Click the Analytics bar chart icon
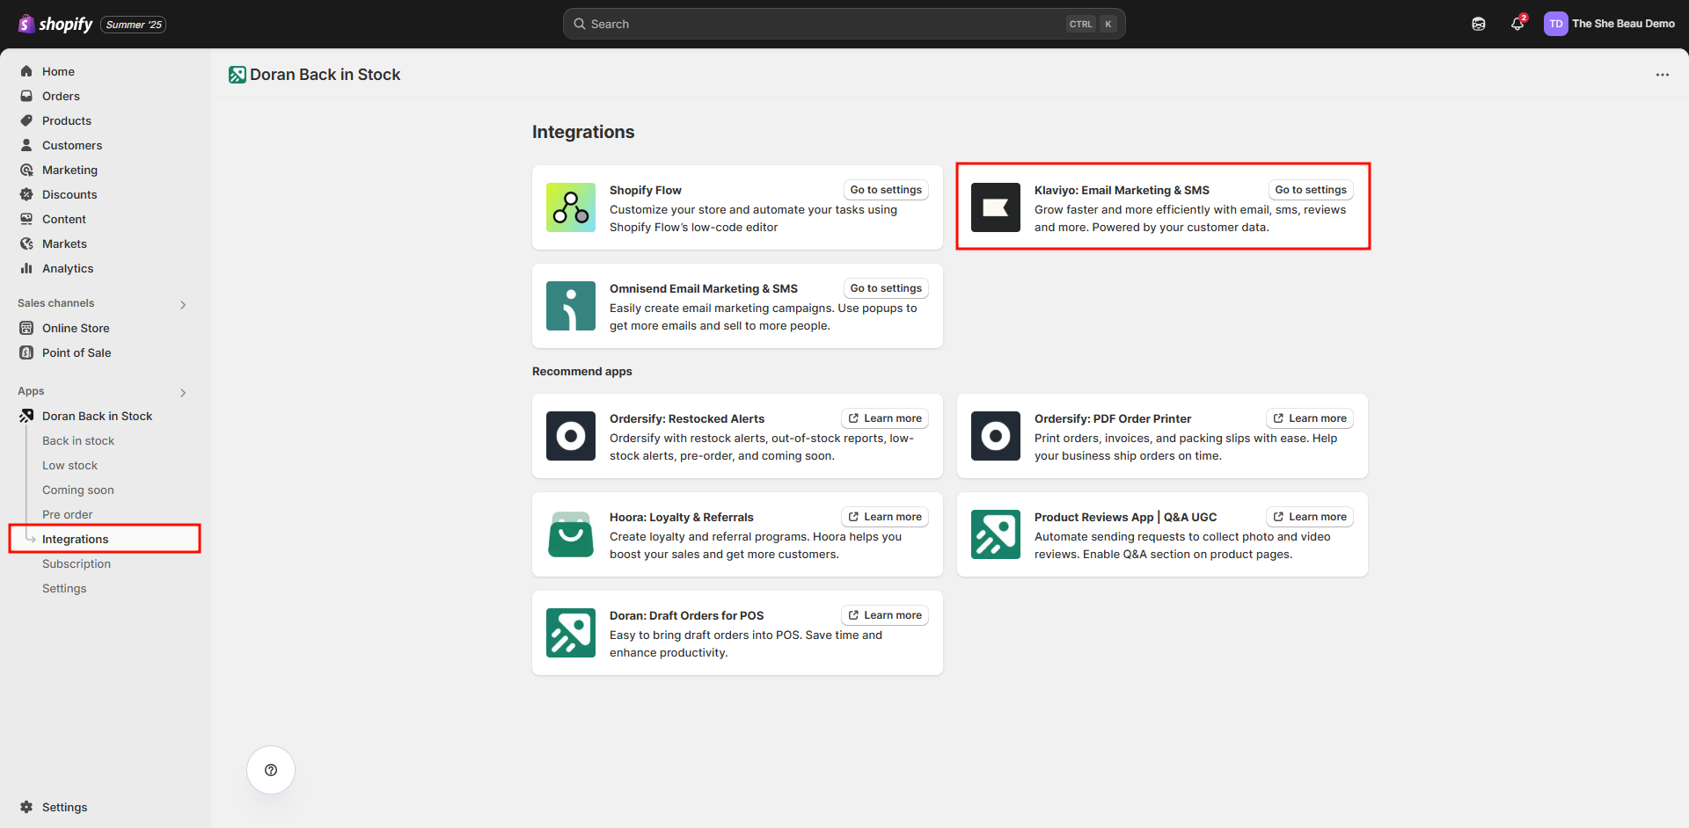This screenshot has width=1689, height=828. pyautogui.click(x=26, y=268)
